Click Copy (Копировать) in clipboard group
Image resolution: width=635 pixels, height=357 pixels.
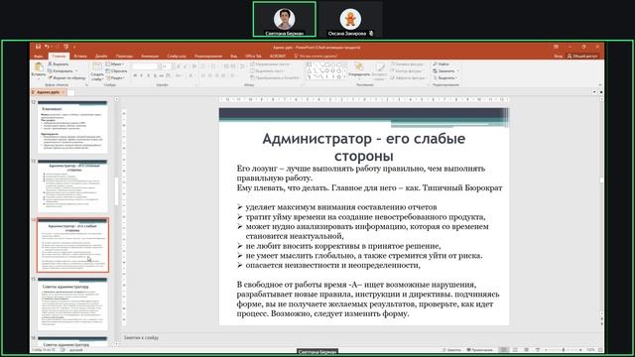point(62,70)
